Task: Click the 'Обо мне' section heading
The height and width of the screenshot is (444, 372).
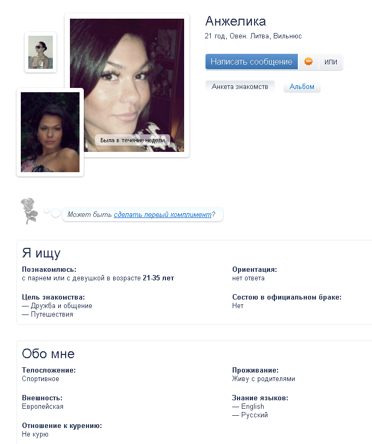Action: pos(48,354)
